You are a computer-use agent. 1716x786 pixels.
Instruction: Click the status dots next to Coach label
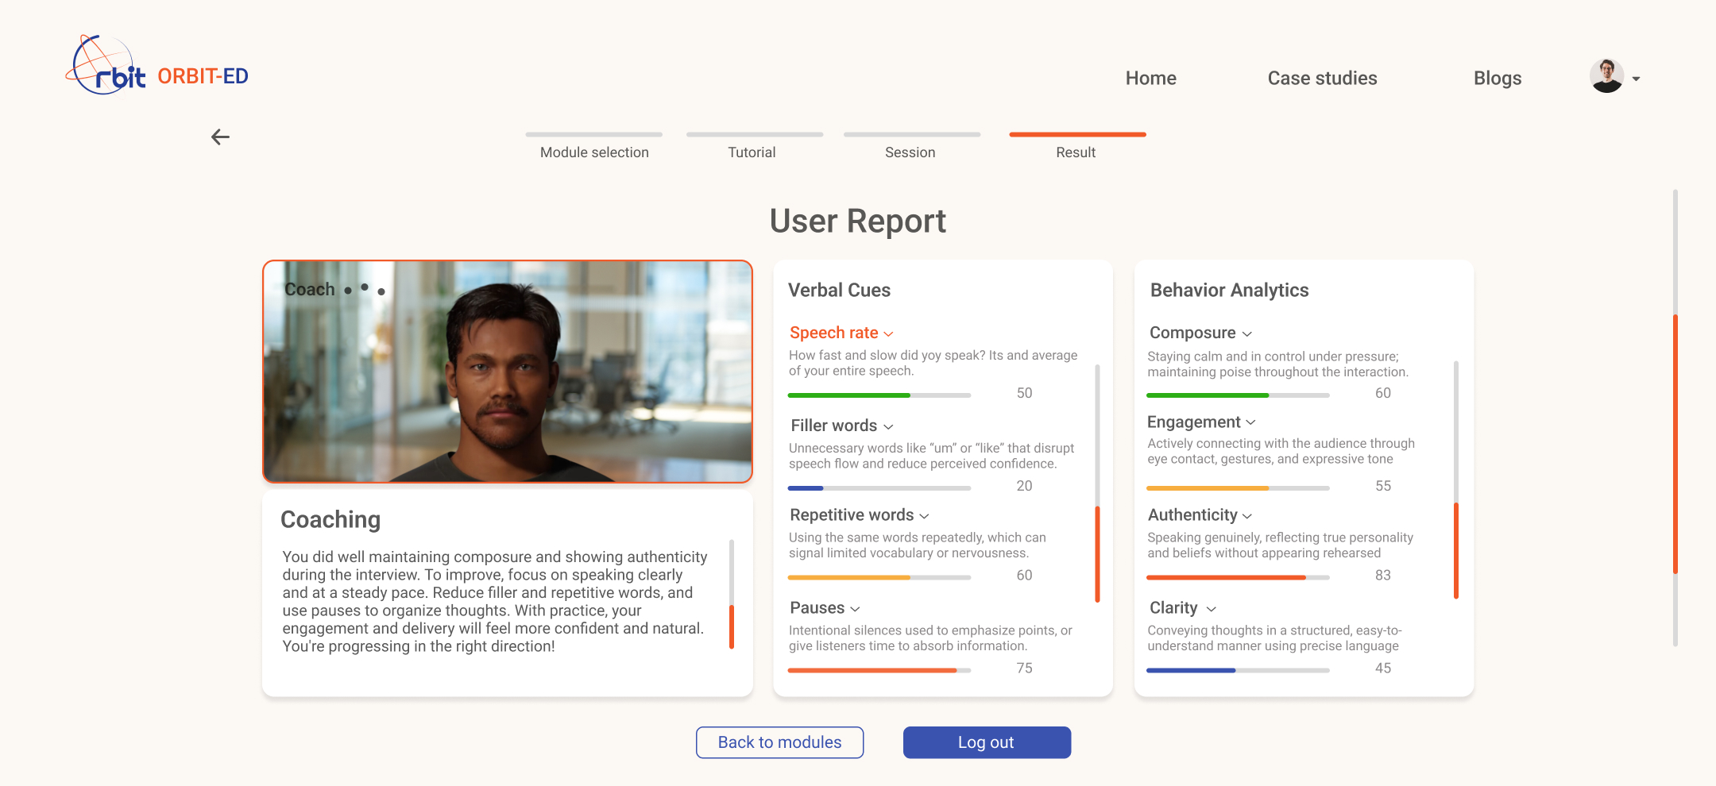365,291
